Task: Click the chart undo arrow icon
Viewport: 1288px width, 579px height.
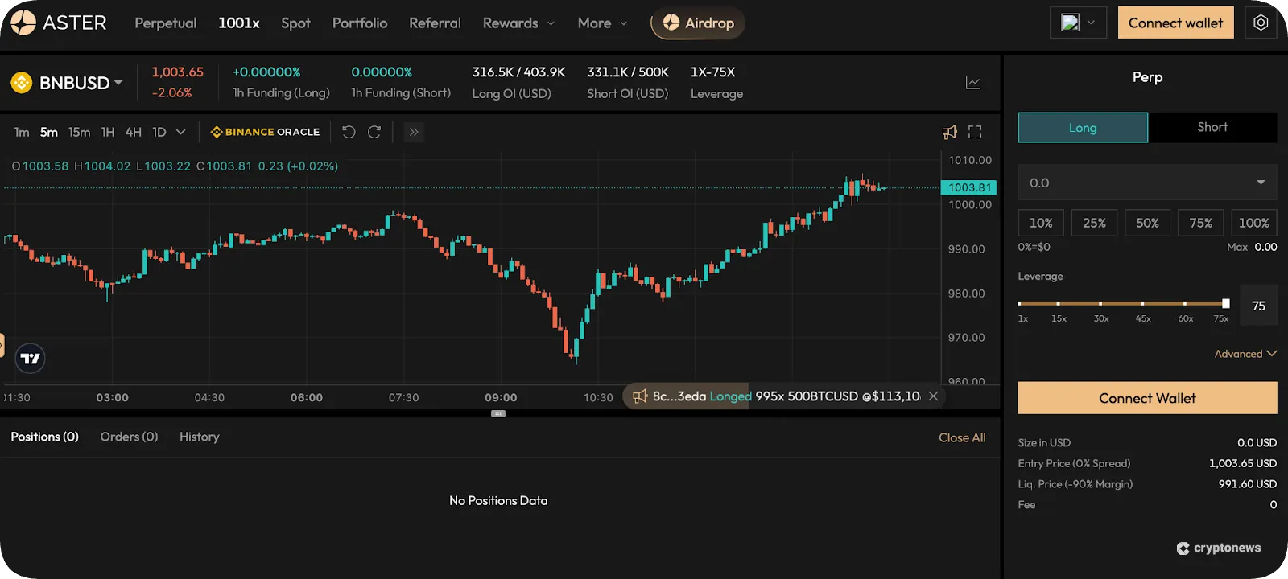Action: click(349, 132)
